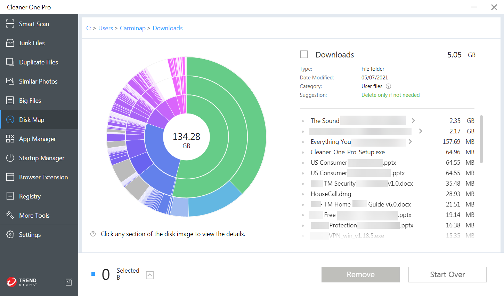Image resolution: width=504 pixels, height=296 pixels.
Task: Click the light blue segment of disk map
Action: 216,200
